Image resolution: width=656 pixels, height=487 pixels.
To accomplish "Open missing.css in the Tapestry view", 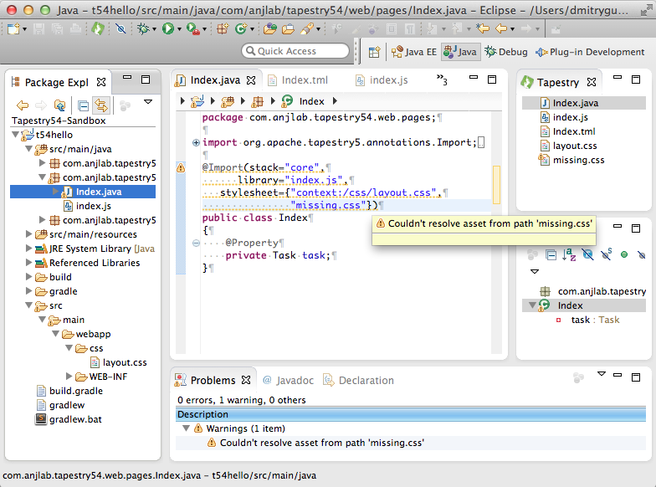I will [579, 160].
